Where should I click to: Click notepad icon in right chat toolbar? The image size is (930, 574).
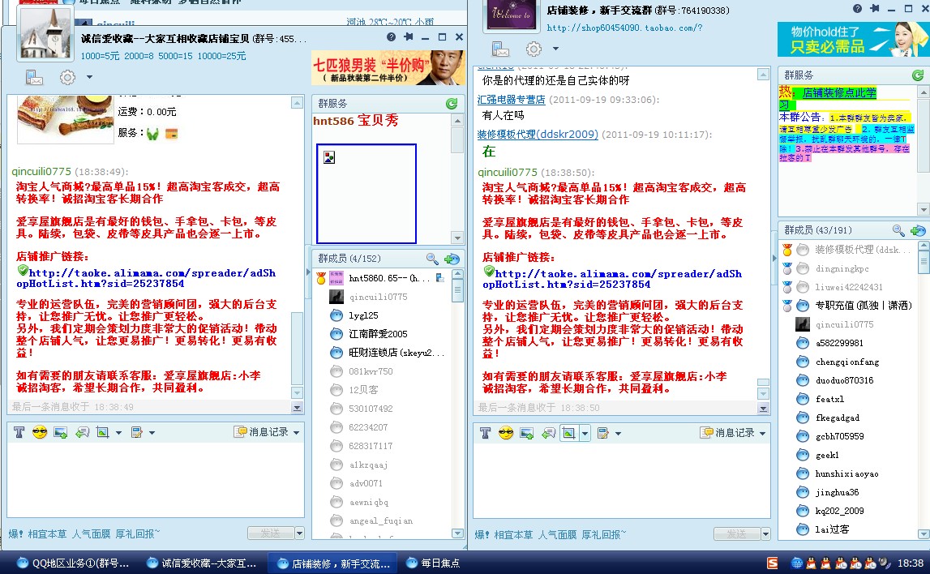tap(603, 433)
